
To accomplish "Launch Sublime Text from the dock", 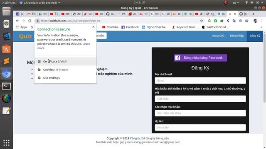I will tap(7, 61).
